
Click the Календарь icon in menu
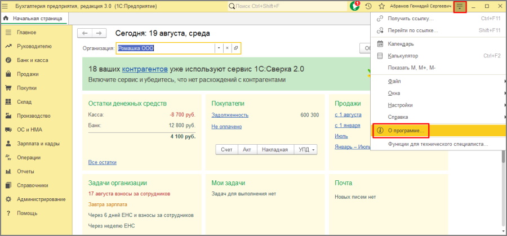pyautogui.click(x=380, y=44)
